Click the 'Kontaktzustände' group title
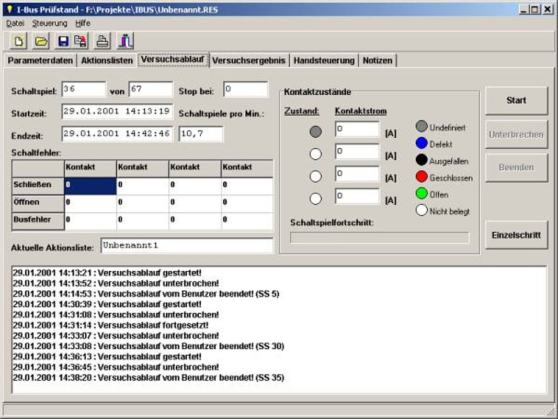 point(317,92)
